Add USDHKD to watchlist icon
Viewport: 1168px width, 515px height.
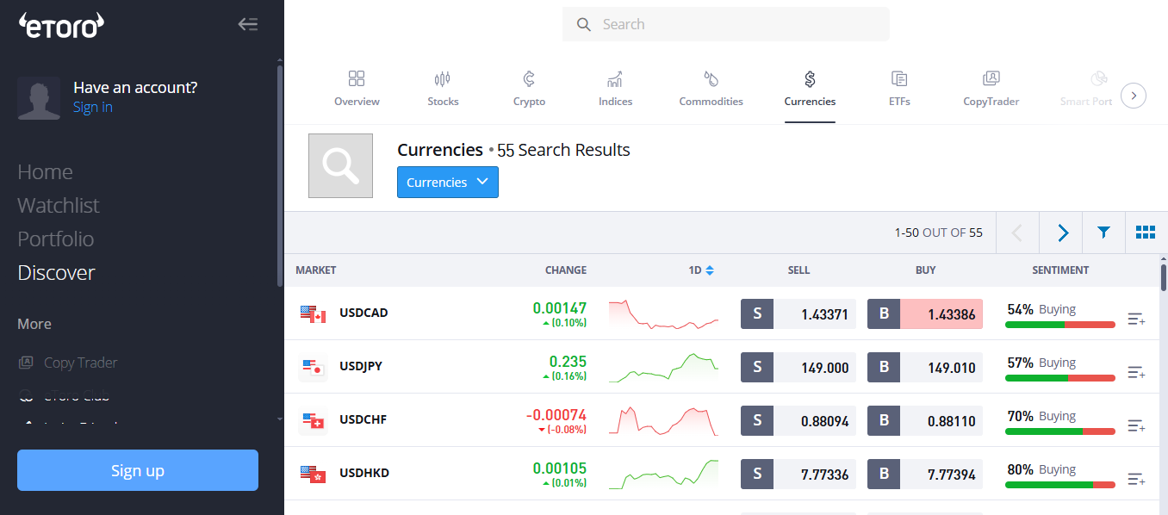pos(1136,480)
